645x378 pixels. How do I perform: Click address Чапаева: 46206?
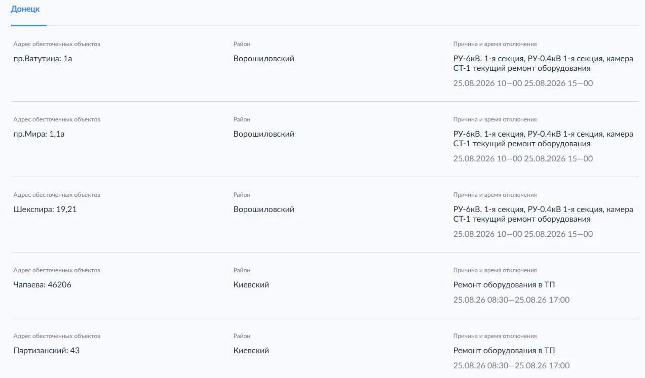click(x=42, y=285)
